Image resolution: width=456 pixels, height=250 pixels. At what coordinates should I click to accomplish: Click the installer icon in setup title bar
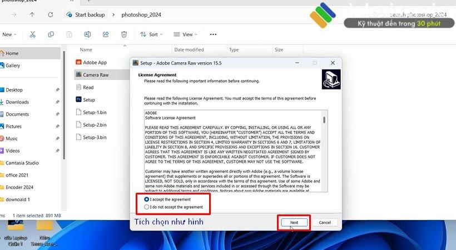click(136, 63)
